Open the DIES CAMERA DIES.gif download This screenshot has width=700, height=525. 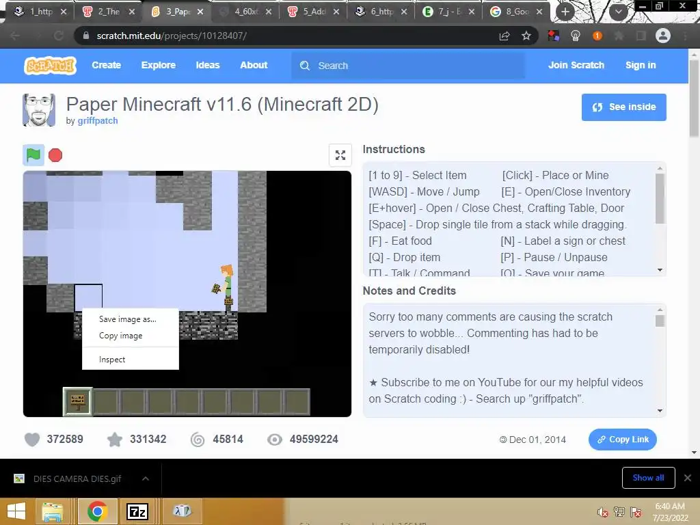click(77, 479)
